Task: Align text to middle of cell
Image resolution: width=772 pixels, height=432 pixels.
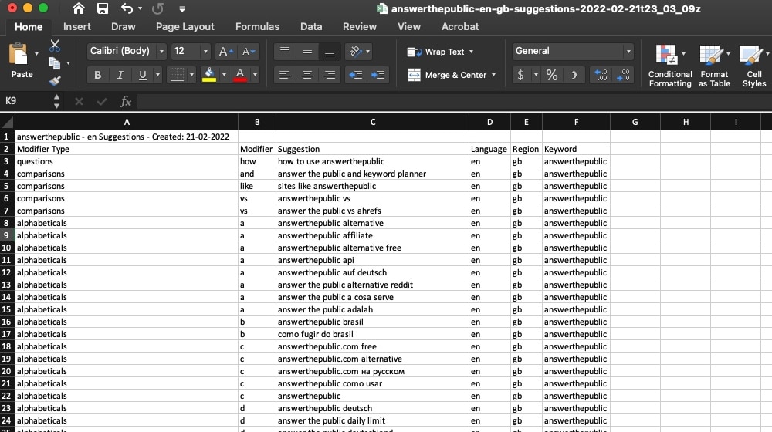Action: (x=306, y=51)
